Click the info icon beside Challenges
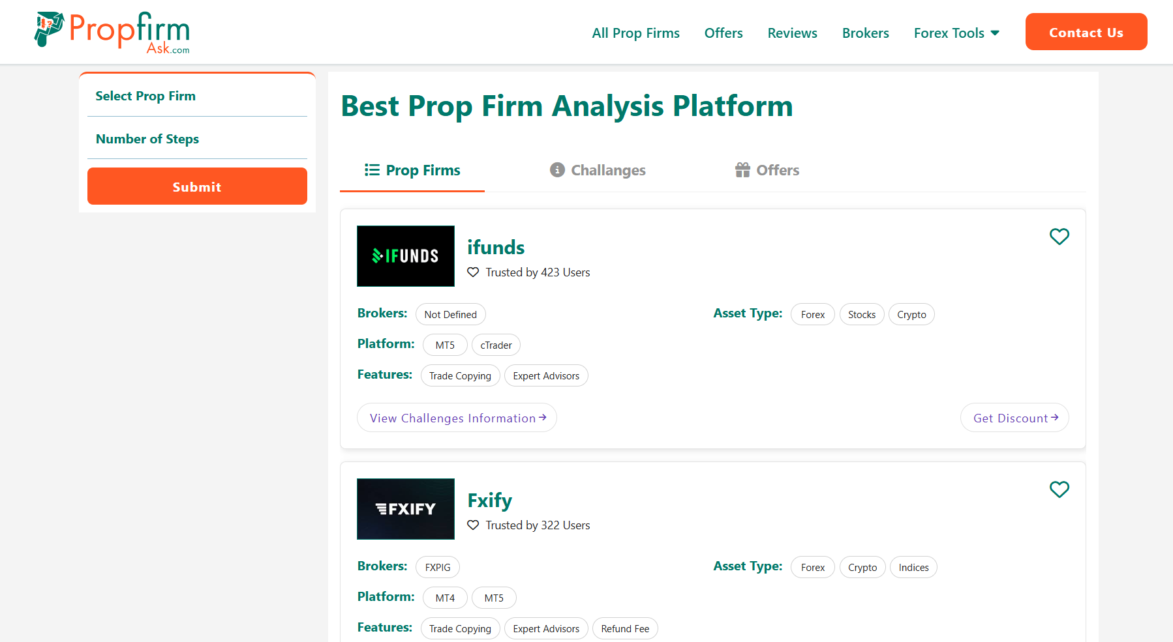This screenshot has height=642, width=1173. (556, 169)
